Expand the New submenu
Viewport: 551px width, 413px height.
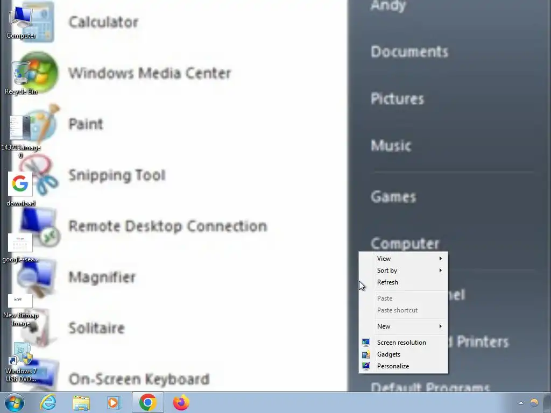tap(404, 326)
